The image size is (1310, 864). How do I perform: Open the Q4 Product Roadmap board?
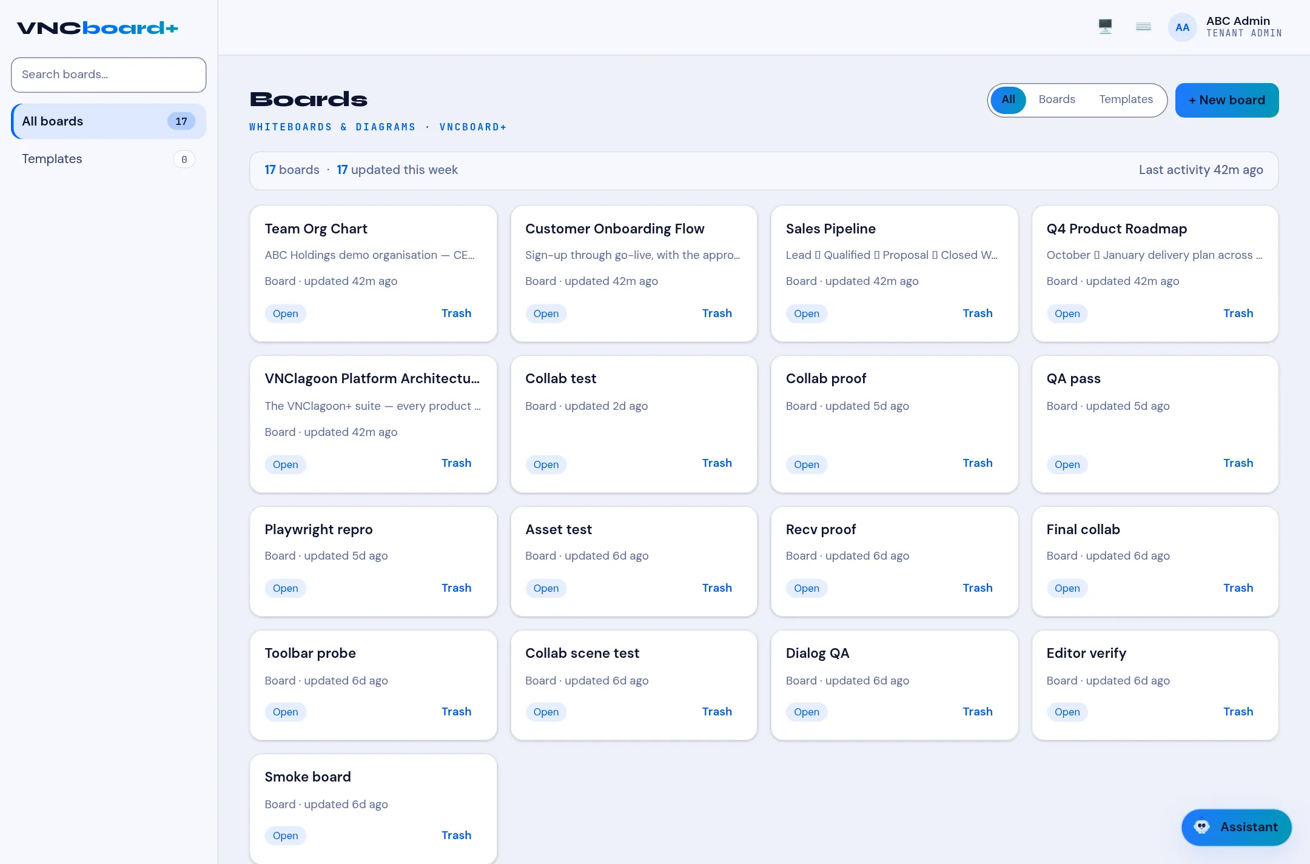pyautogui.click(x=1067, y=313)
